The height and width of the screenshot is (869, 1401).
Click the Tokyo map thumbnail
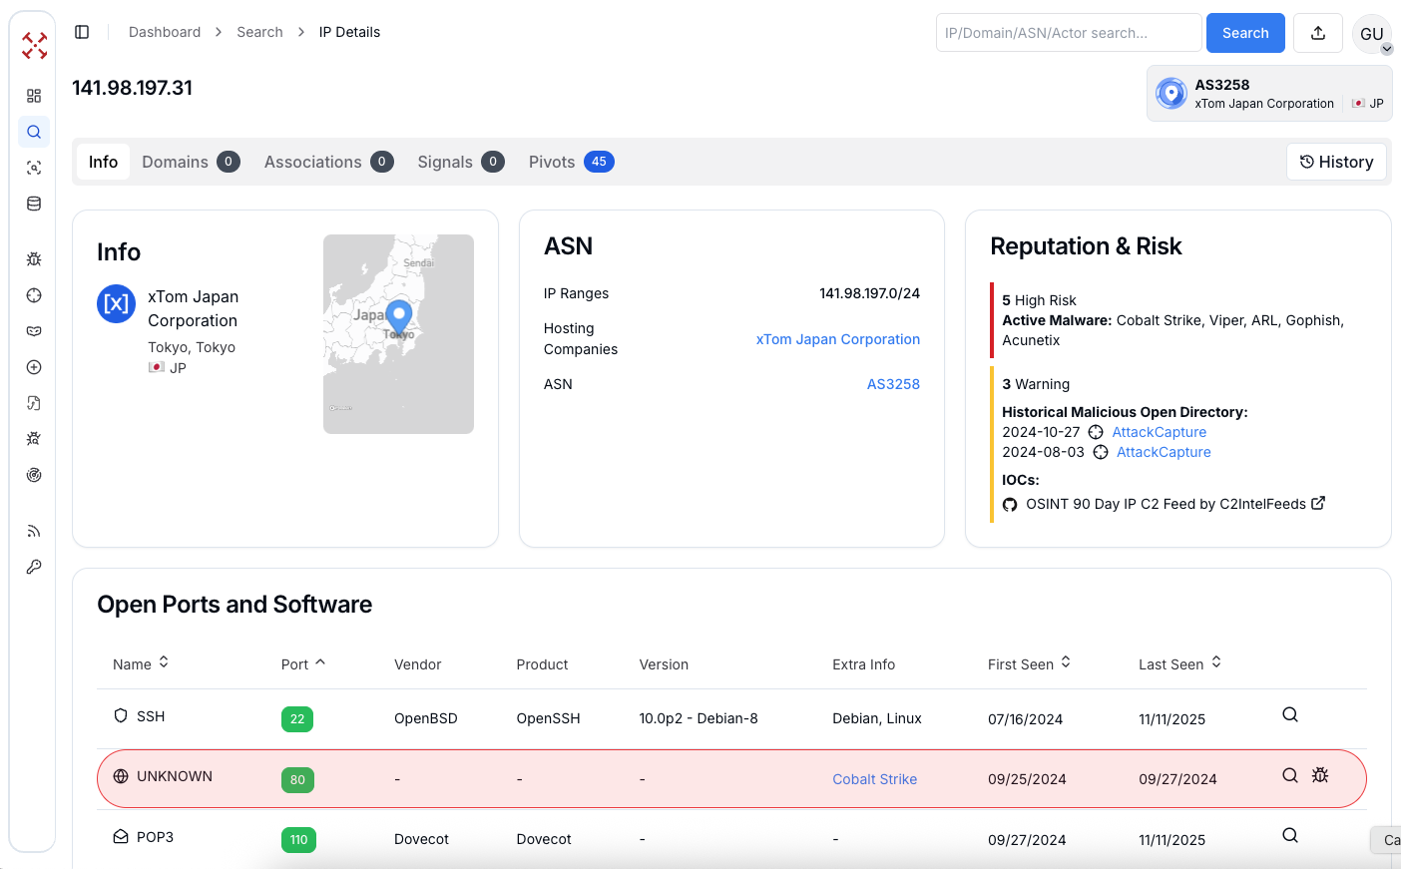(x=398, y=333)
